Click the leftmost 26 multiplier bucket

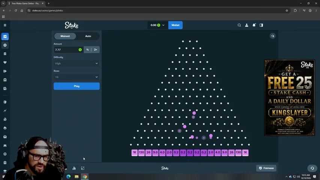pos(148,153)
